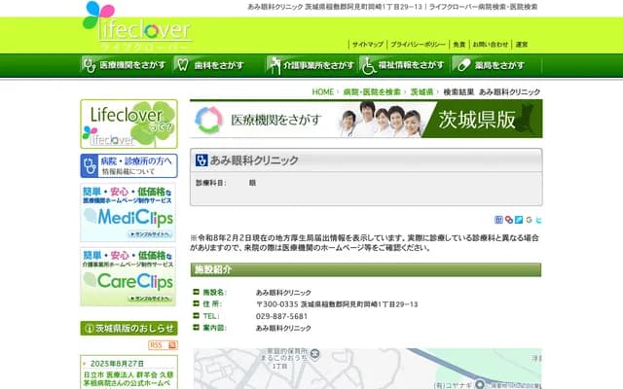Click the Lifeclover logo in the header
Screen dimensions: 623x389
[x=136, y=26]
